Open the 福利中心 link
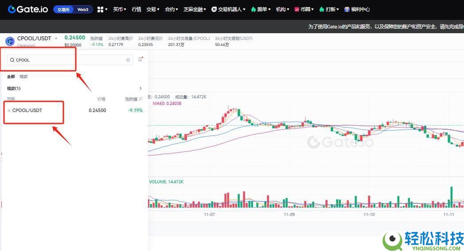This screenshot has width=464, height=251. point(357,9)
